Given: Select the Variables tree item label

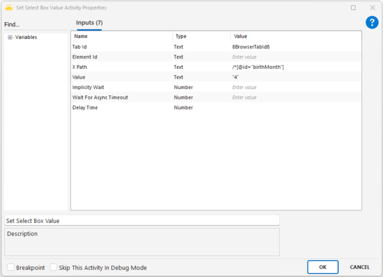Looking at the screenshot, I should [x=26, y=37].
